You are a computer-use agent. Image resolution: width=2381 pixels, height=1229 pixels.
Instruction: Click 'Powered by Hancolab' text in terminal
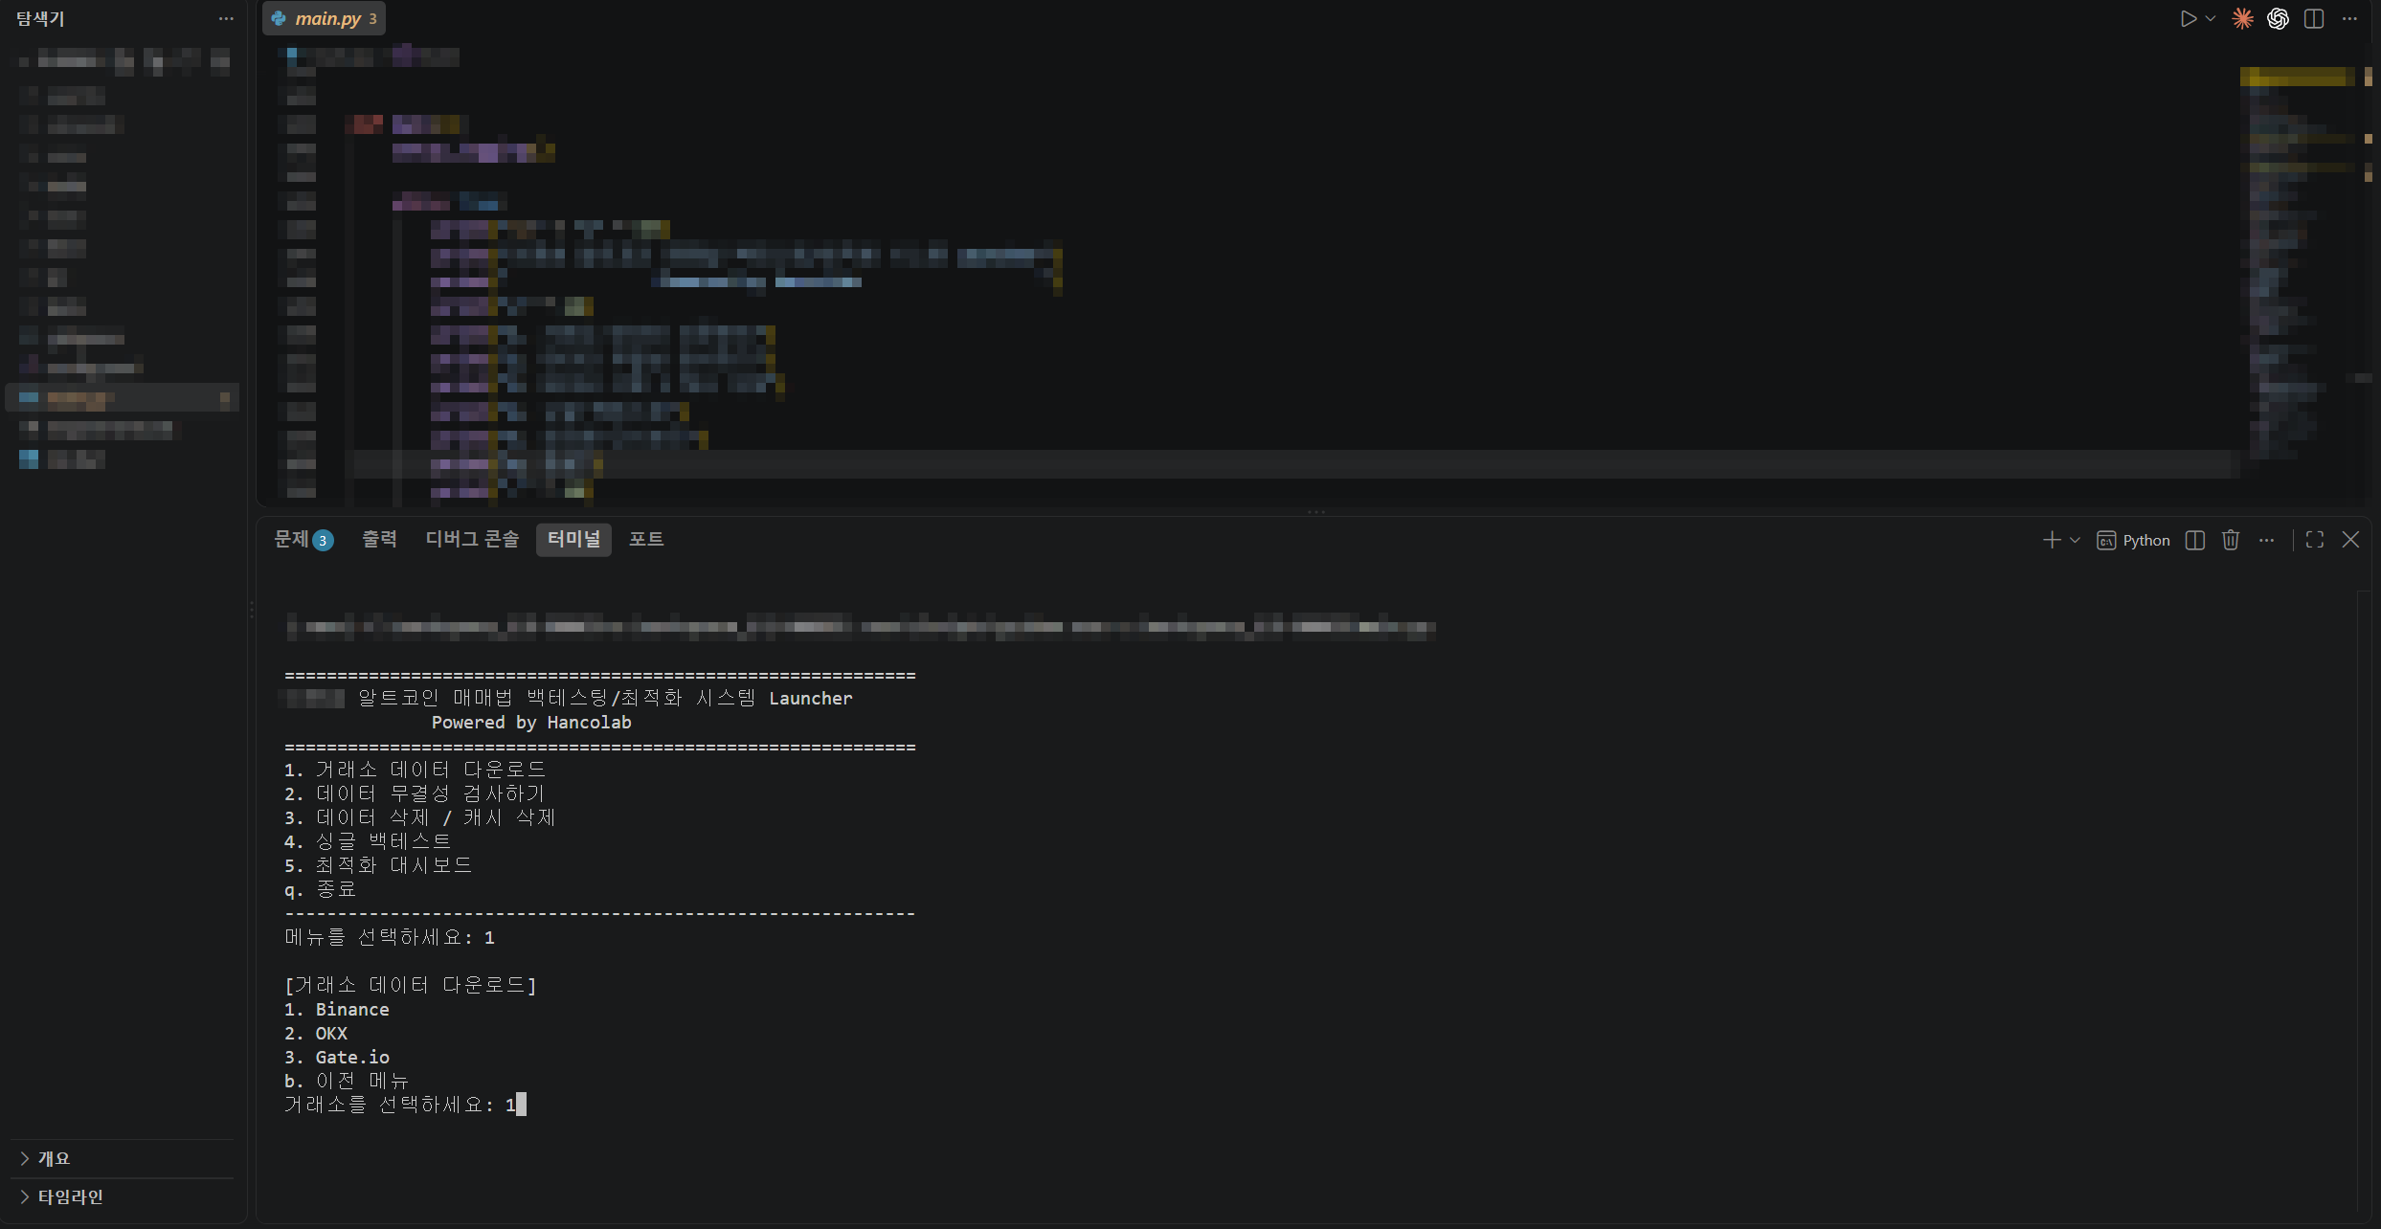pyautogui.click(x=531, y=723)
